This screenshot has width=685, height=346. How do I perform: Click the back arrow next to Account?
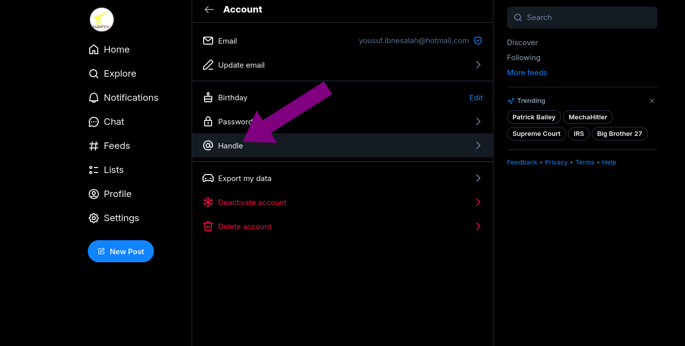click(x=209, y=10)
